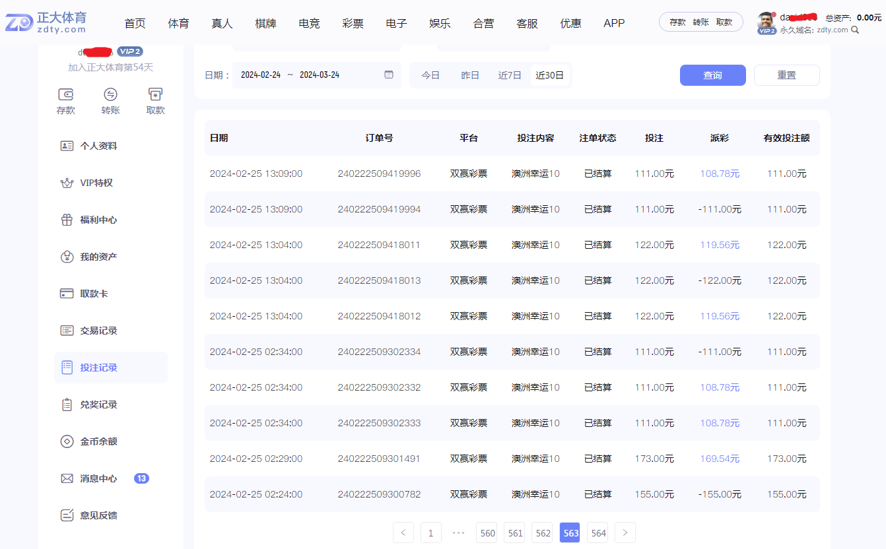Go to page 562

543,533
